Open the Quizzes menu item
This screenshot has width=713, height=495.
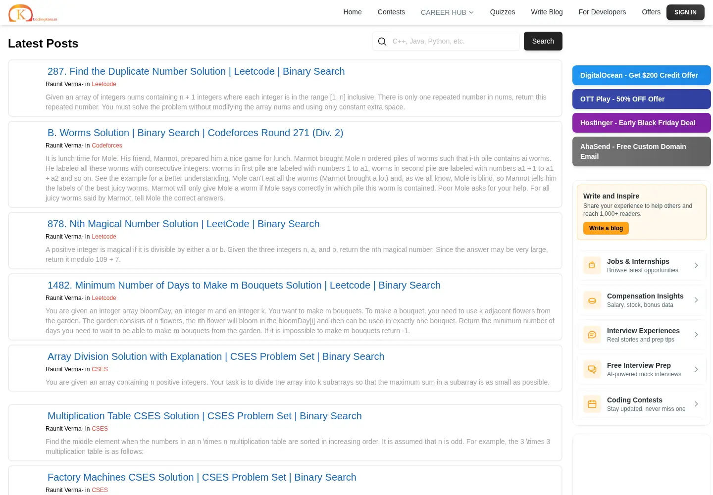click(x=503, y=12)
